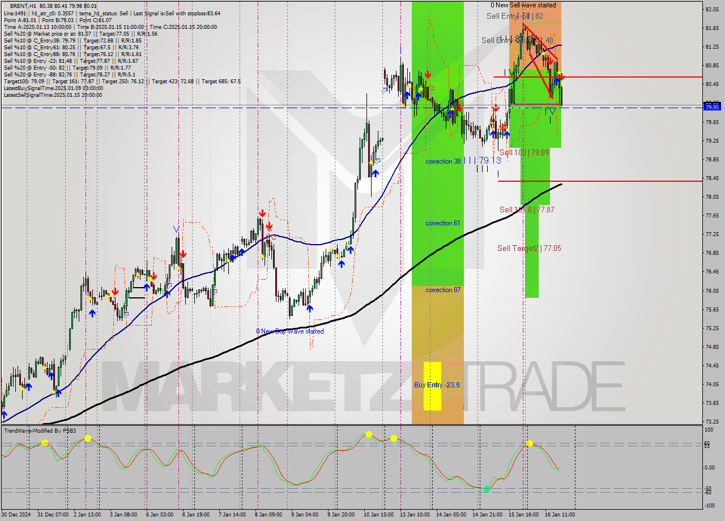
Task: Click the 'Sell %20 @ Market price' info line
Action: (80, 33)
